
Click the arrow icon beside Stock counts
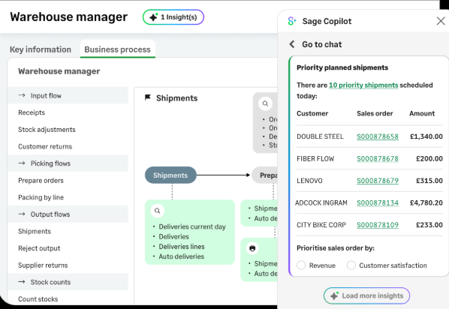click(22, 282)
